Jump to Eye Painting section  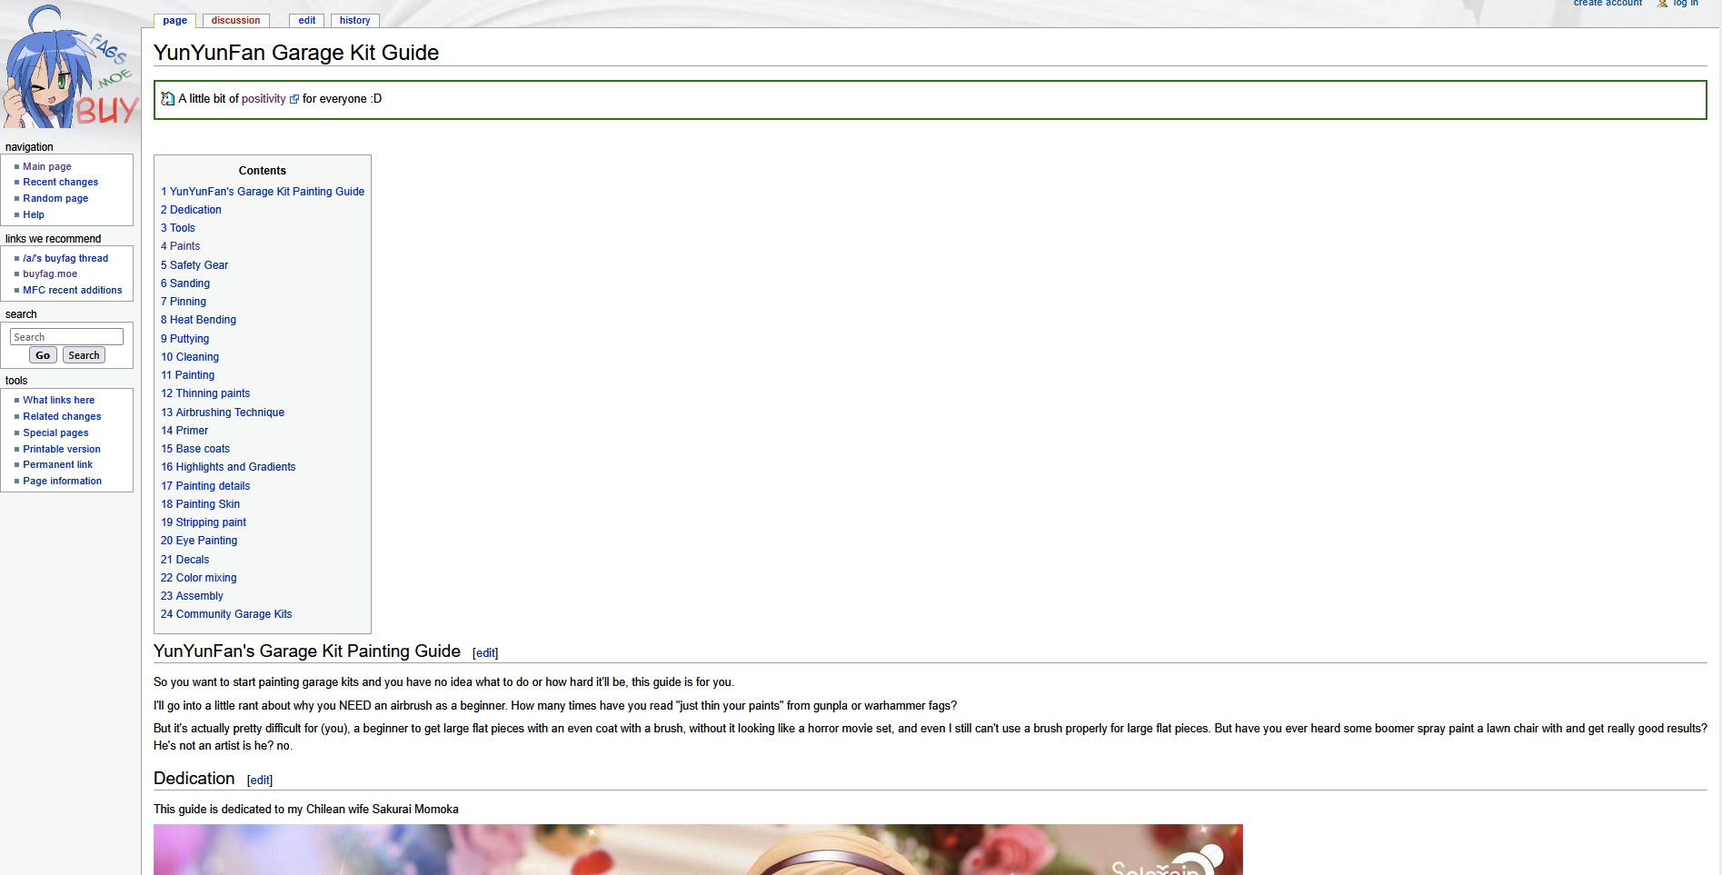click(x=199, y=541)
